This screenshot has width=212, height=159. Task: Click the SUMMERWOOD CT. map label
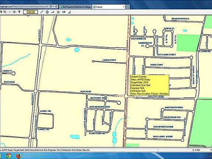(145, 44)
